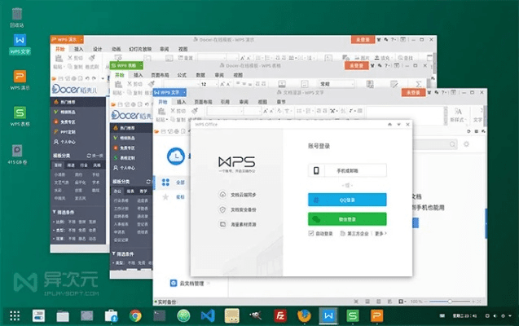Click the green 微信登录 button
The width and height of the screenshot is (519, 326).
point(346,218)
